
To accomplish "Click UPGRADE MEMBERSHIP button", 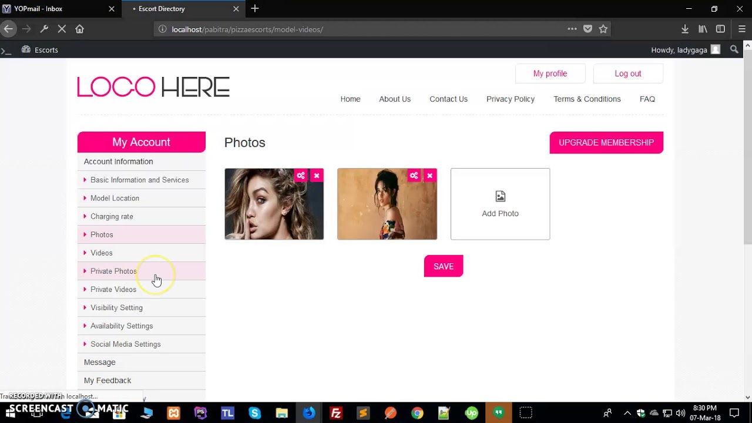I will click(606, 143).
